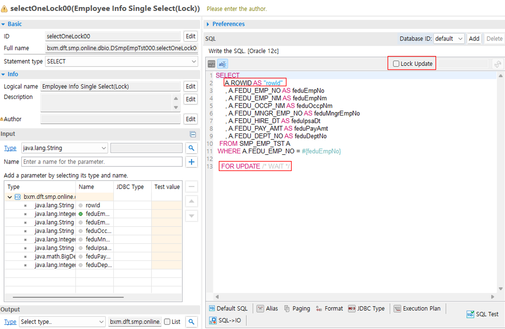Click the parameter name input field
This screenshot has width=505, height=329.
(x=102, y=162)
